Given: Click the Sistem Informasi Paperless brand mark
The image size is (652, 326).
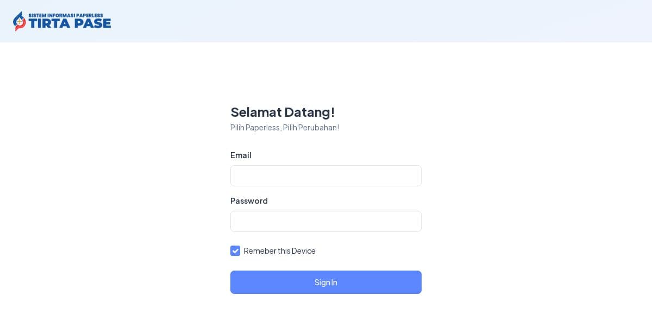Looking at the screenshot, I should pyautogui.click(x=61, y=21).
